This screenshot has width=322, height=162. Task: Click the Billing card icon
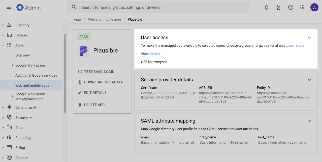tap(9, 147)
